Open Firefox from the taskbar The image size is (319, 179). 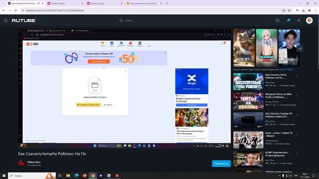pos(84,176)
